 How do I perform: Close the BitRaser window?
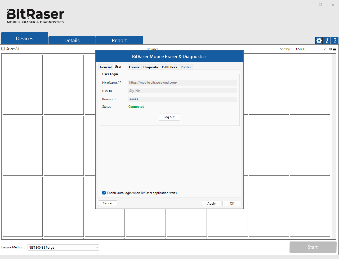coord(333,5)
